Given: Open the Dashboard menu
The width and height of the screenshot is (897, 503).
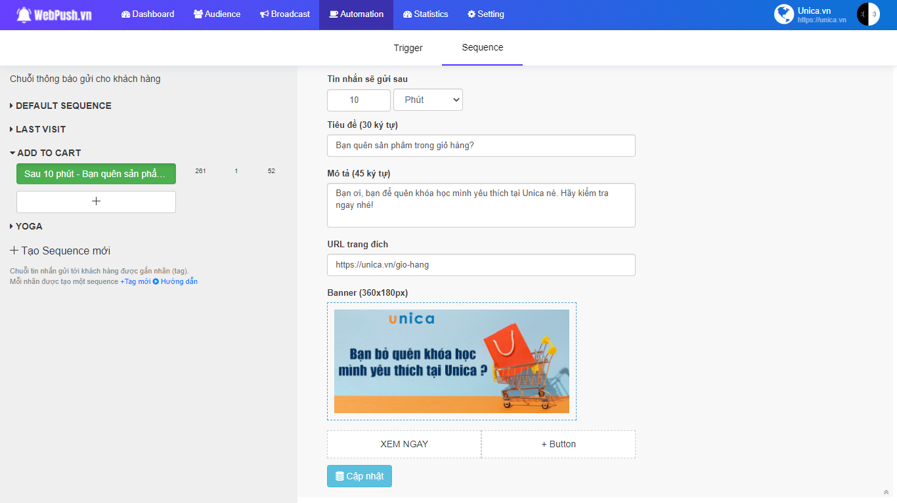Looking at the screenshot, I should pos(148,14).
